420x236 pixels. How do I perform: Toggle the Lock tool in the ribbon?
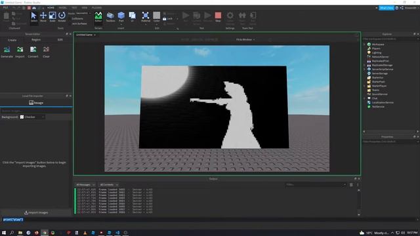(168, 19)
